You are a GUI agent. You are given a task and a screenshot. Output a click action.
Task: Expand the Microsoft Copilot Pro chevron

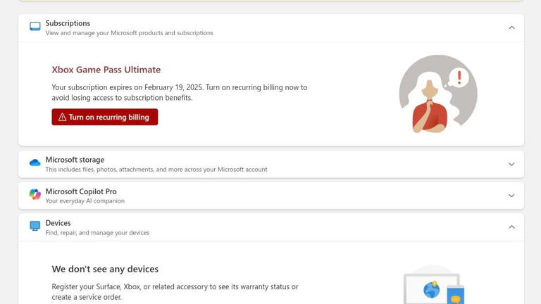(511, 196)
